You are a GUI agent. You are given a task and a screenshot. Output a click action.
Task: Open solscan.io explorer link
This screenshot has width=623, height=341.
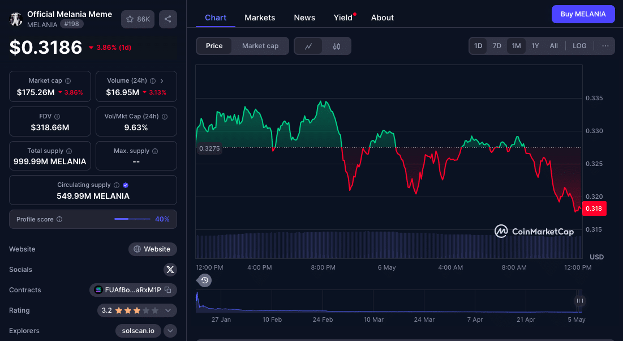point(138,331)
